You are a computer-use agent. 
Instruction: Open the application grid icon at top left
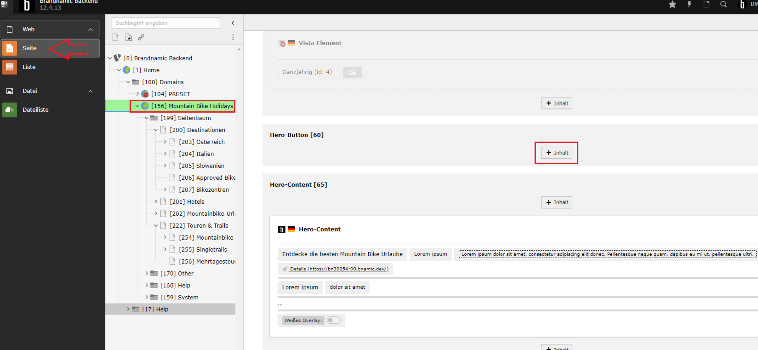[4, 4]
